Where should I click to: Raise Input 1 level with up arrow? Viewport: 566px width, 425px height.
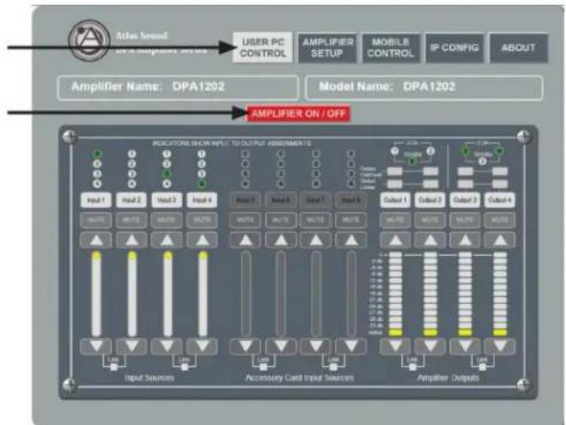click(x=96, y=240)
